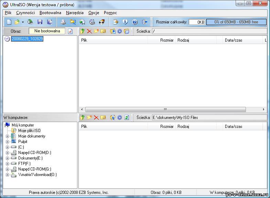Open help with the question mark icon
The width and height of the screenshot is (270, 198).
[x=135, y=22]
